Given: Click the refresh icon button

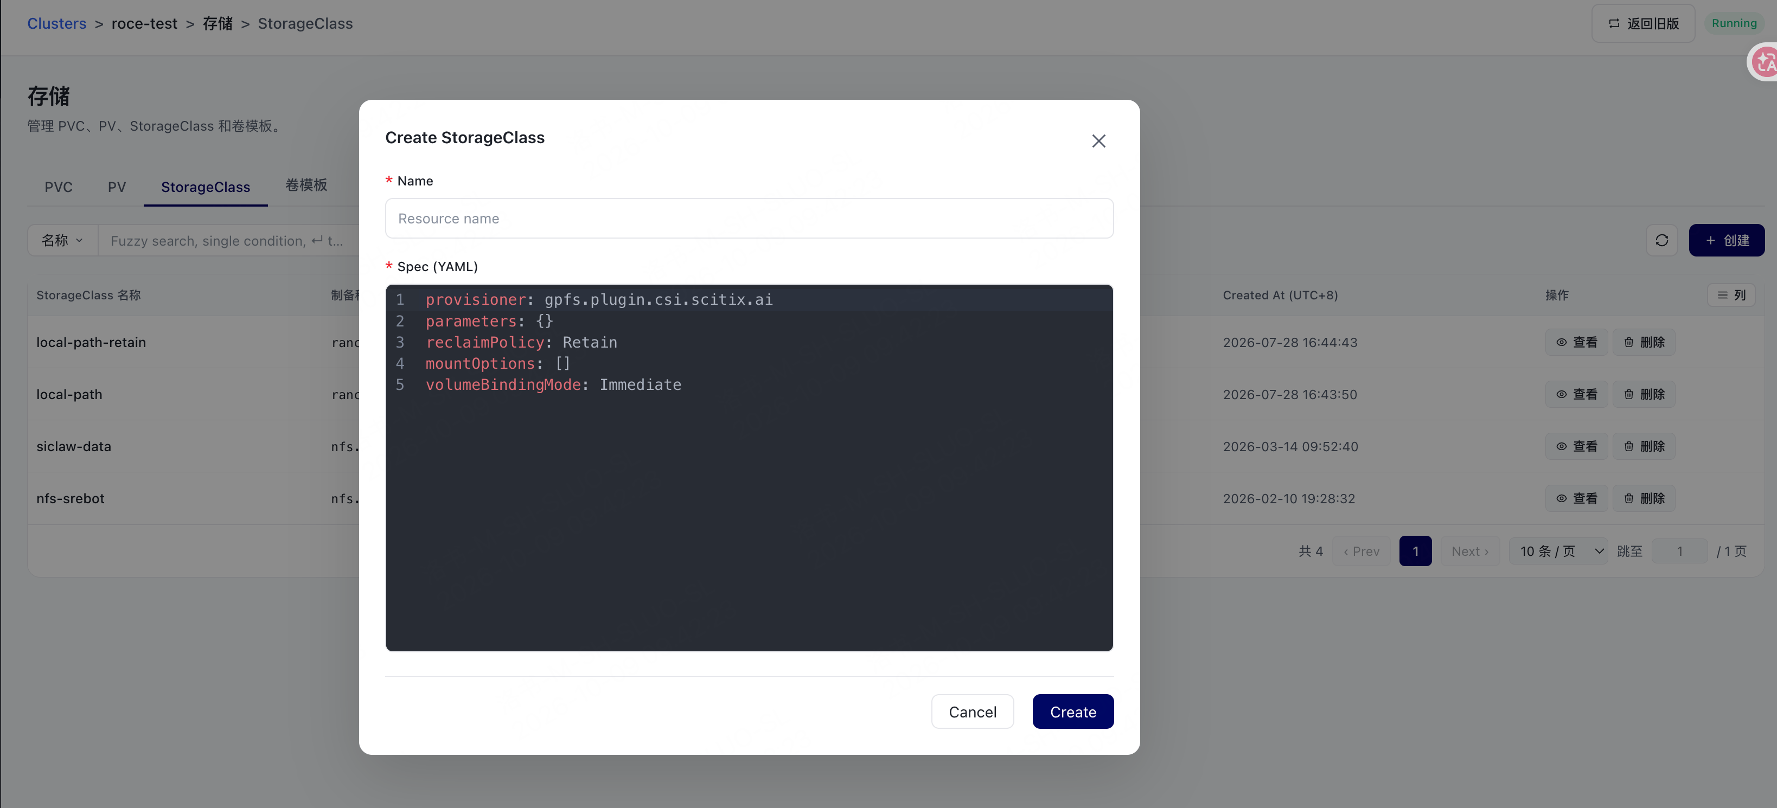Looking at the screenshot, I should [x=1661, y=240].
